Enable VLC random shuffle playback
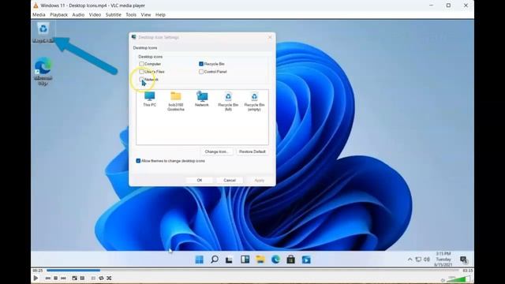 tap(109, 278)
